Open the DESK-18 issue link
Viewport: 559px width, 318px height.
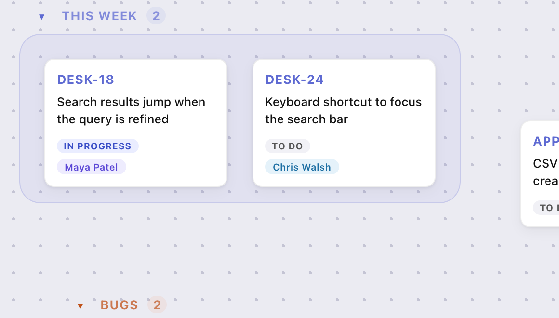coord(86,79)
